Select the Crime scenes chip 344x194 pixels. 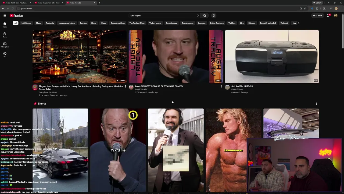188,23
